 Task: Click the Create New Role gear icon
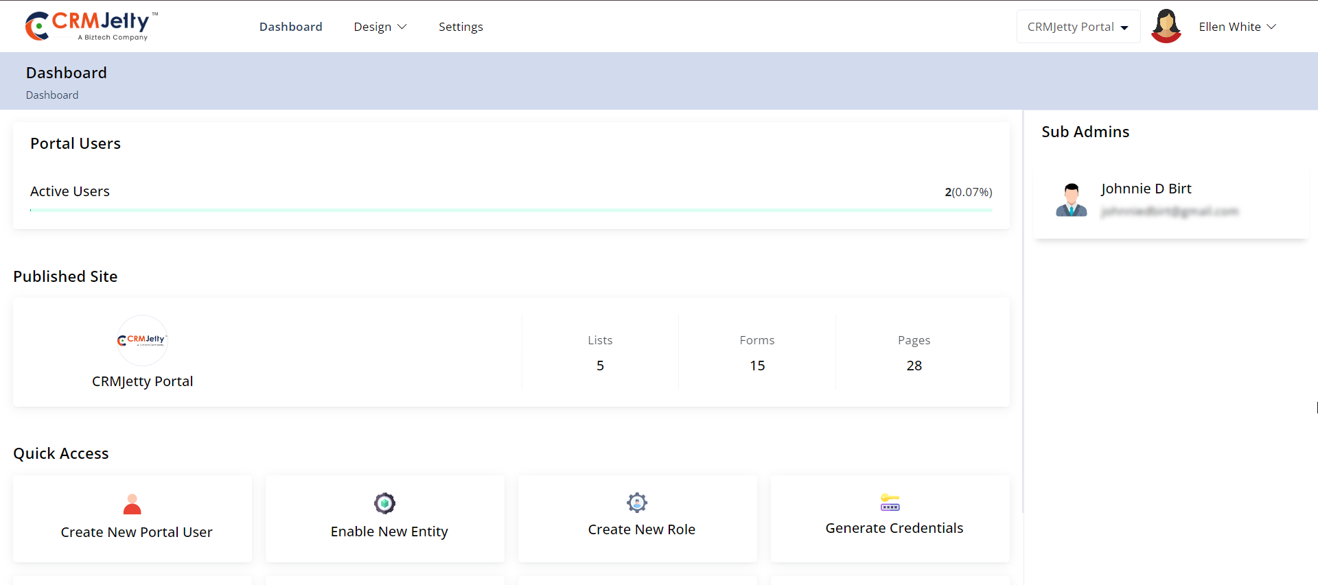(x=637, y=503)
